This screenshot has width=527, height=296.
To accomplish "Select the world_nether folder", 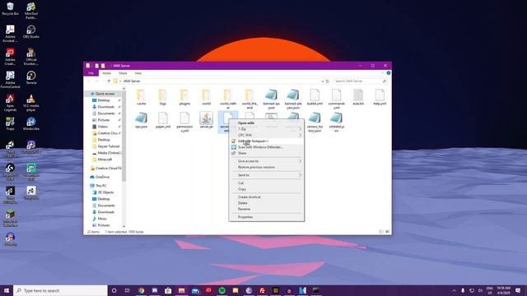I will click(227, 99).
